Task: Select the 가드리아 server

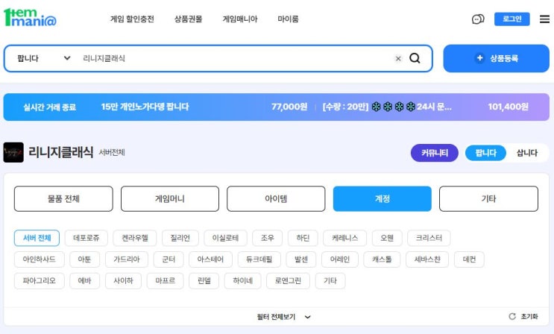Action: [x=127, y=259]
